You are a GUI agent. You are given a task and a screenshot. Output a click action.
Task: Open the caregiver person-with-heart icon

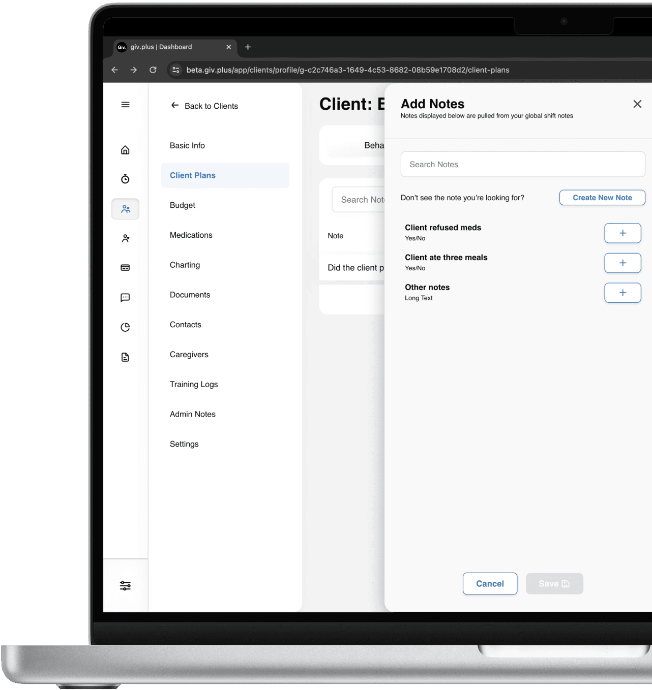tap(125, 238)
